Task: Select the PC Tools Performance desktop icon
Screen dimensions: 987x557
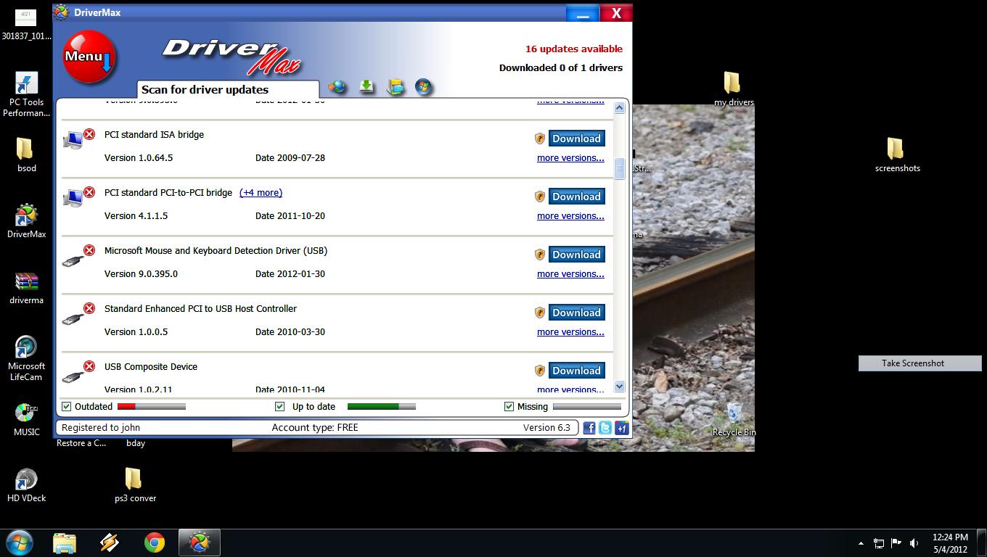Action: point(26,94)
